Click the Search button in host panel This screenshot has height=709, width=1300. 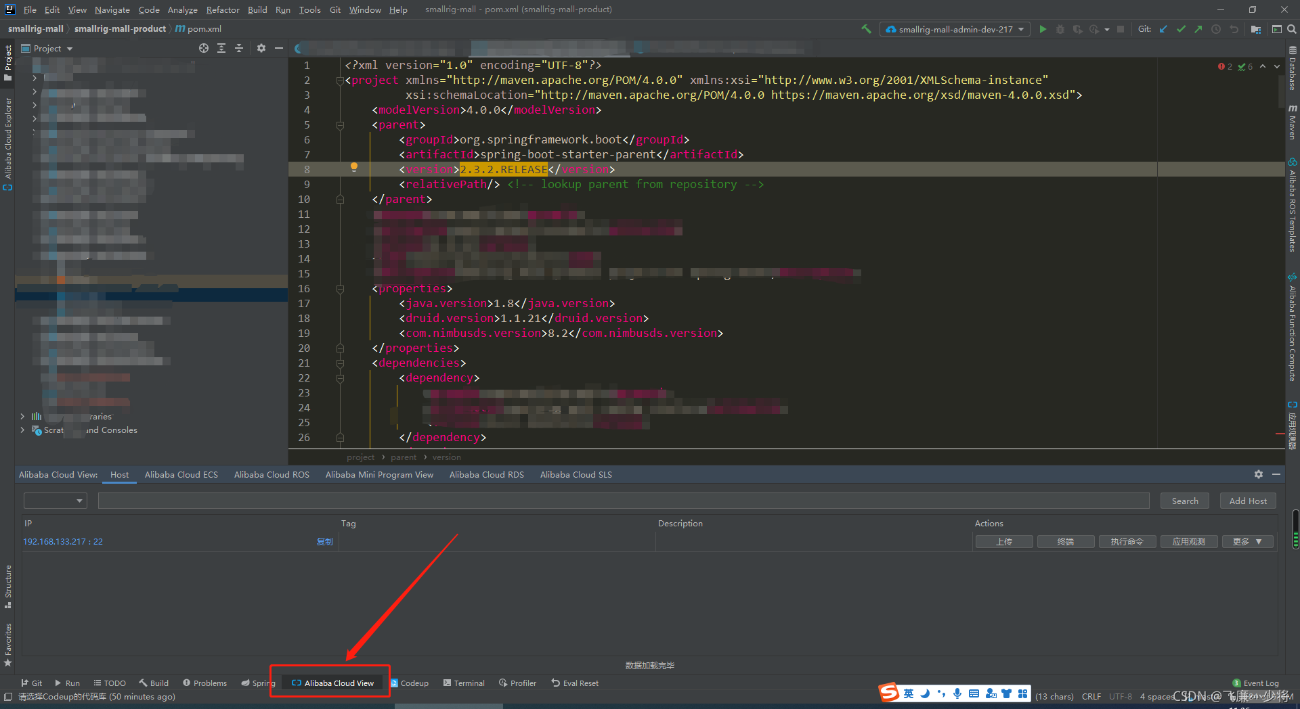click(1185, 501)
